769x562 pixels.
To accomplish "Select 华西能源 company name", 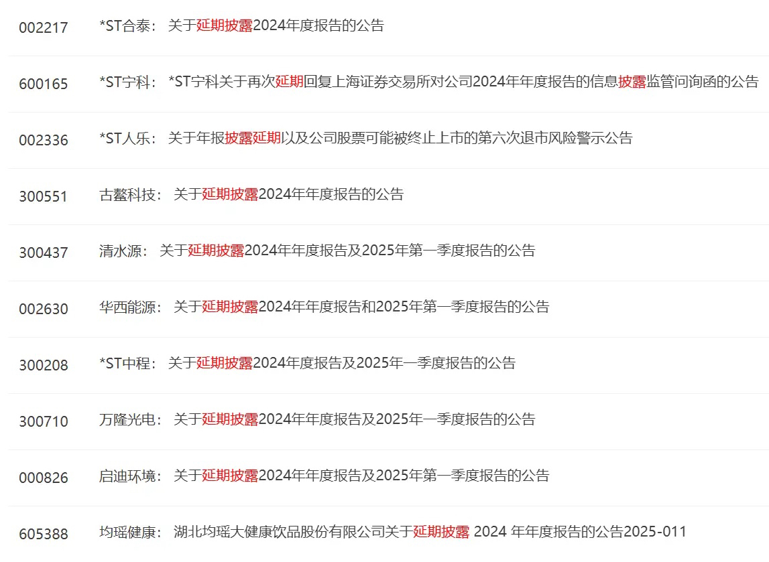I will point(131,307).
